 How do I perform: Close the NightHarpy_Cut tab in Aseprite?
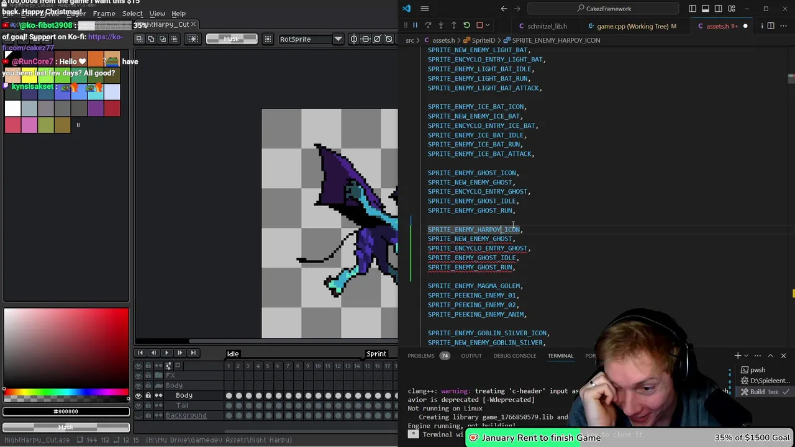(193, 25)
